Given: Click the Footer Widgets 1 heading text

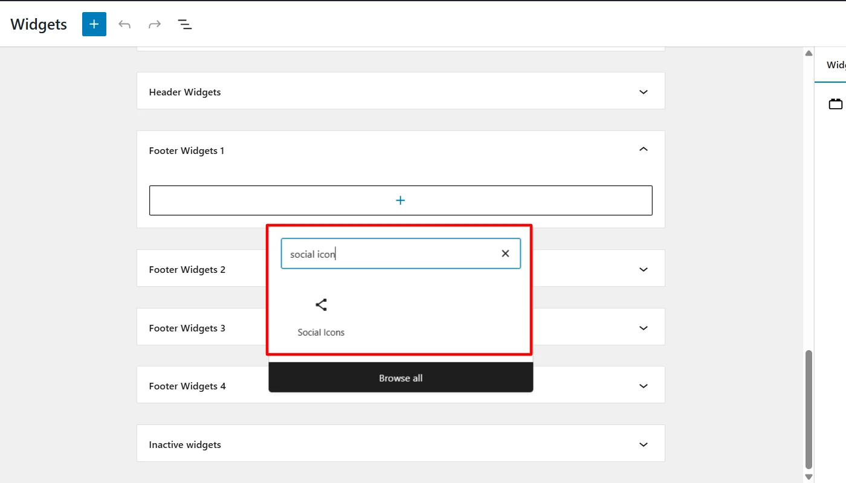Looking at the screenshot, I should (187, 150).
